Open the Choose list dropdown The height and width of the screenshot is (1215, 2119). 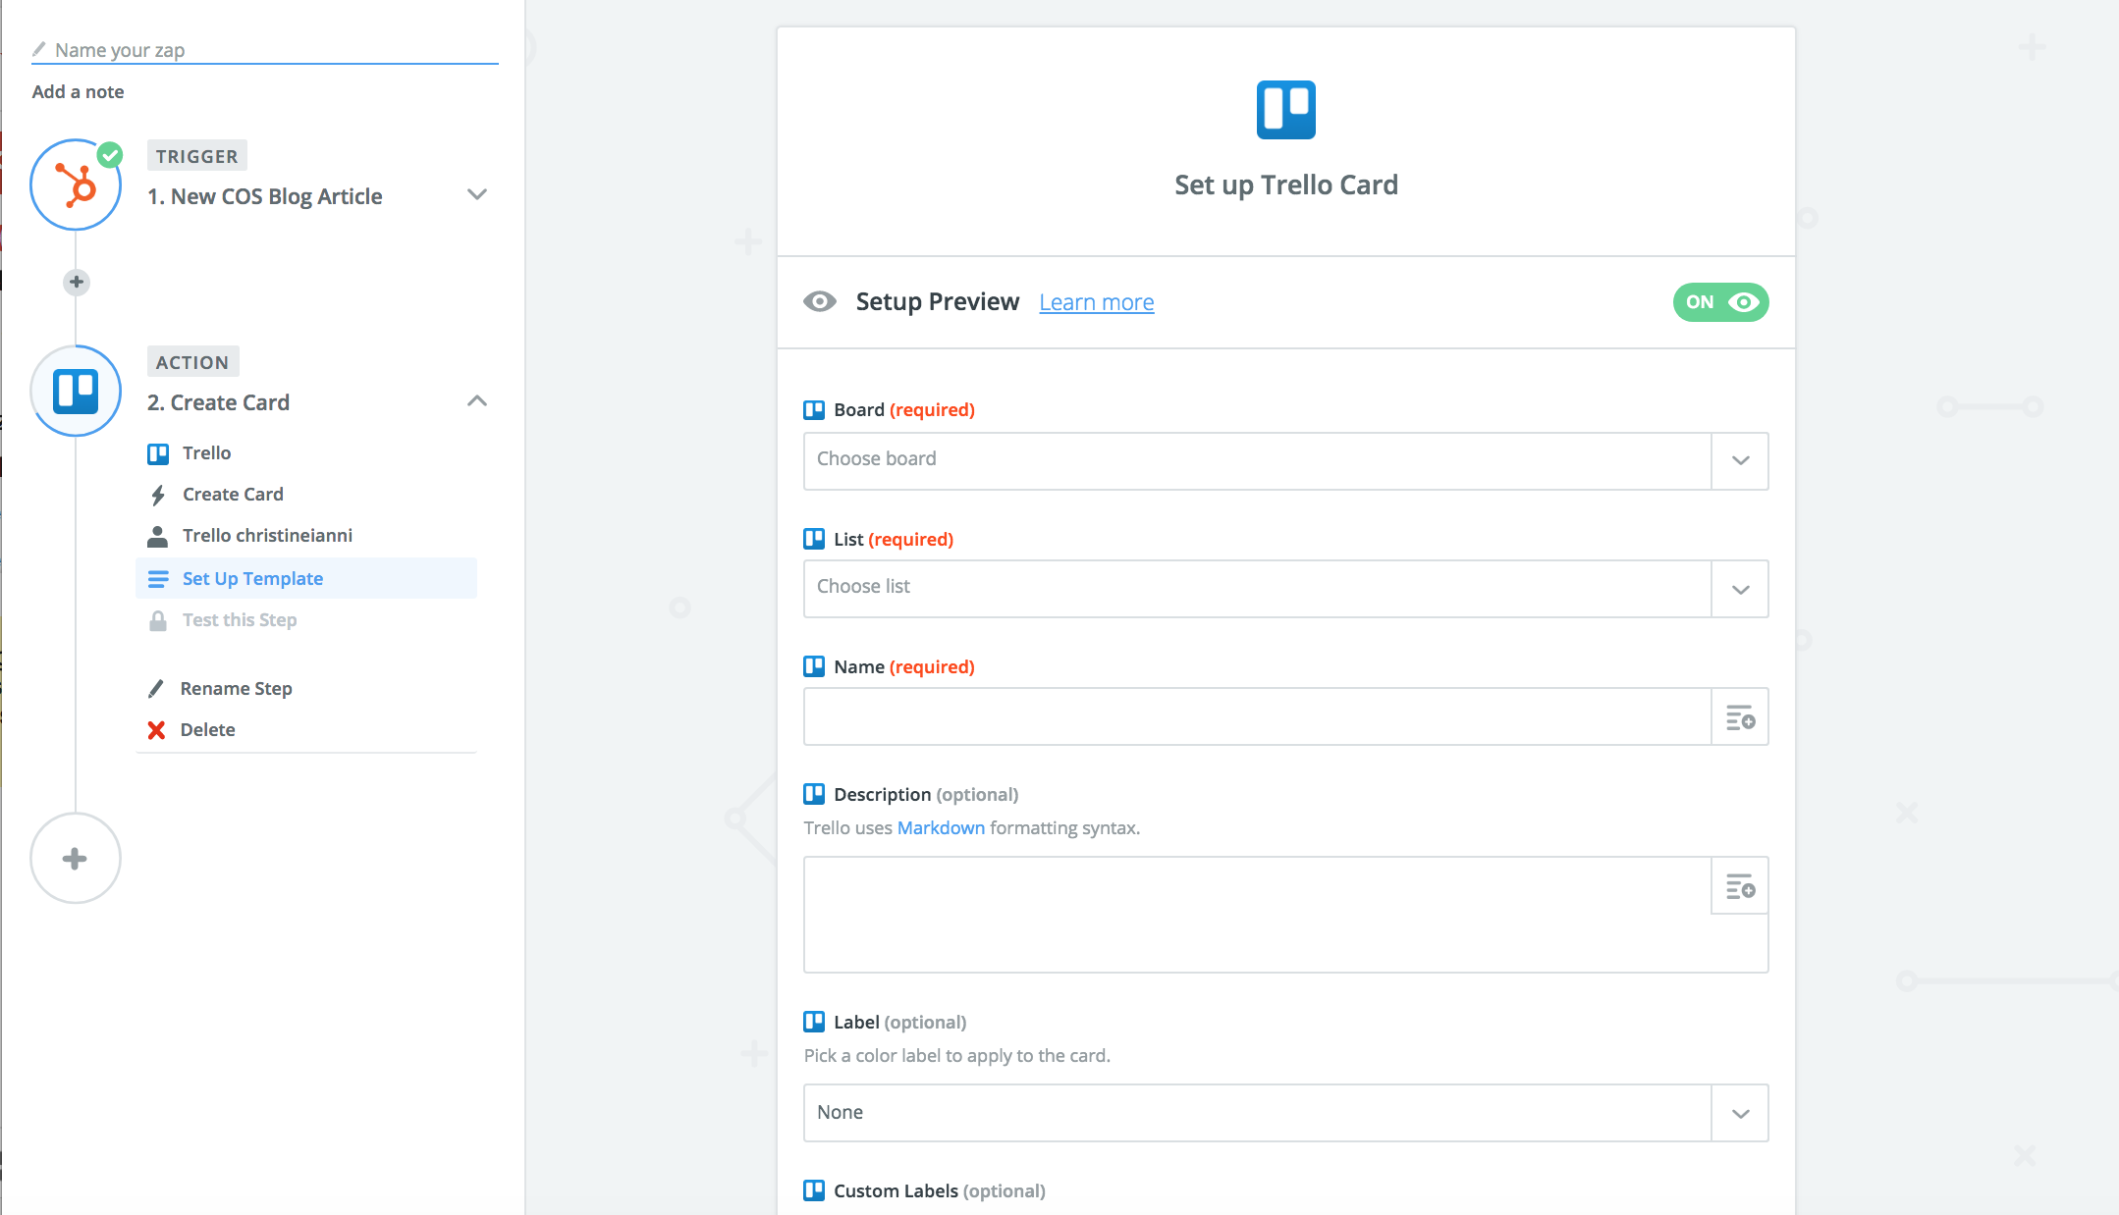pos(1284,588)
